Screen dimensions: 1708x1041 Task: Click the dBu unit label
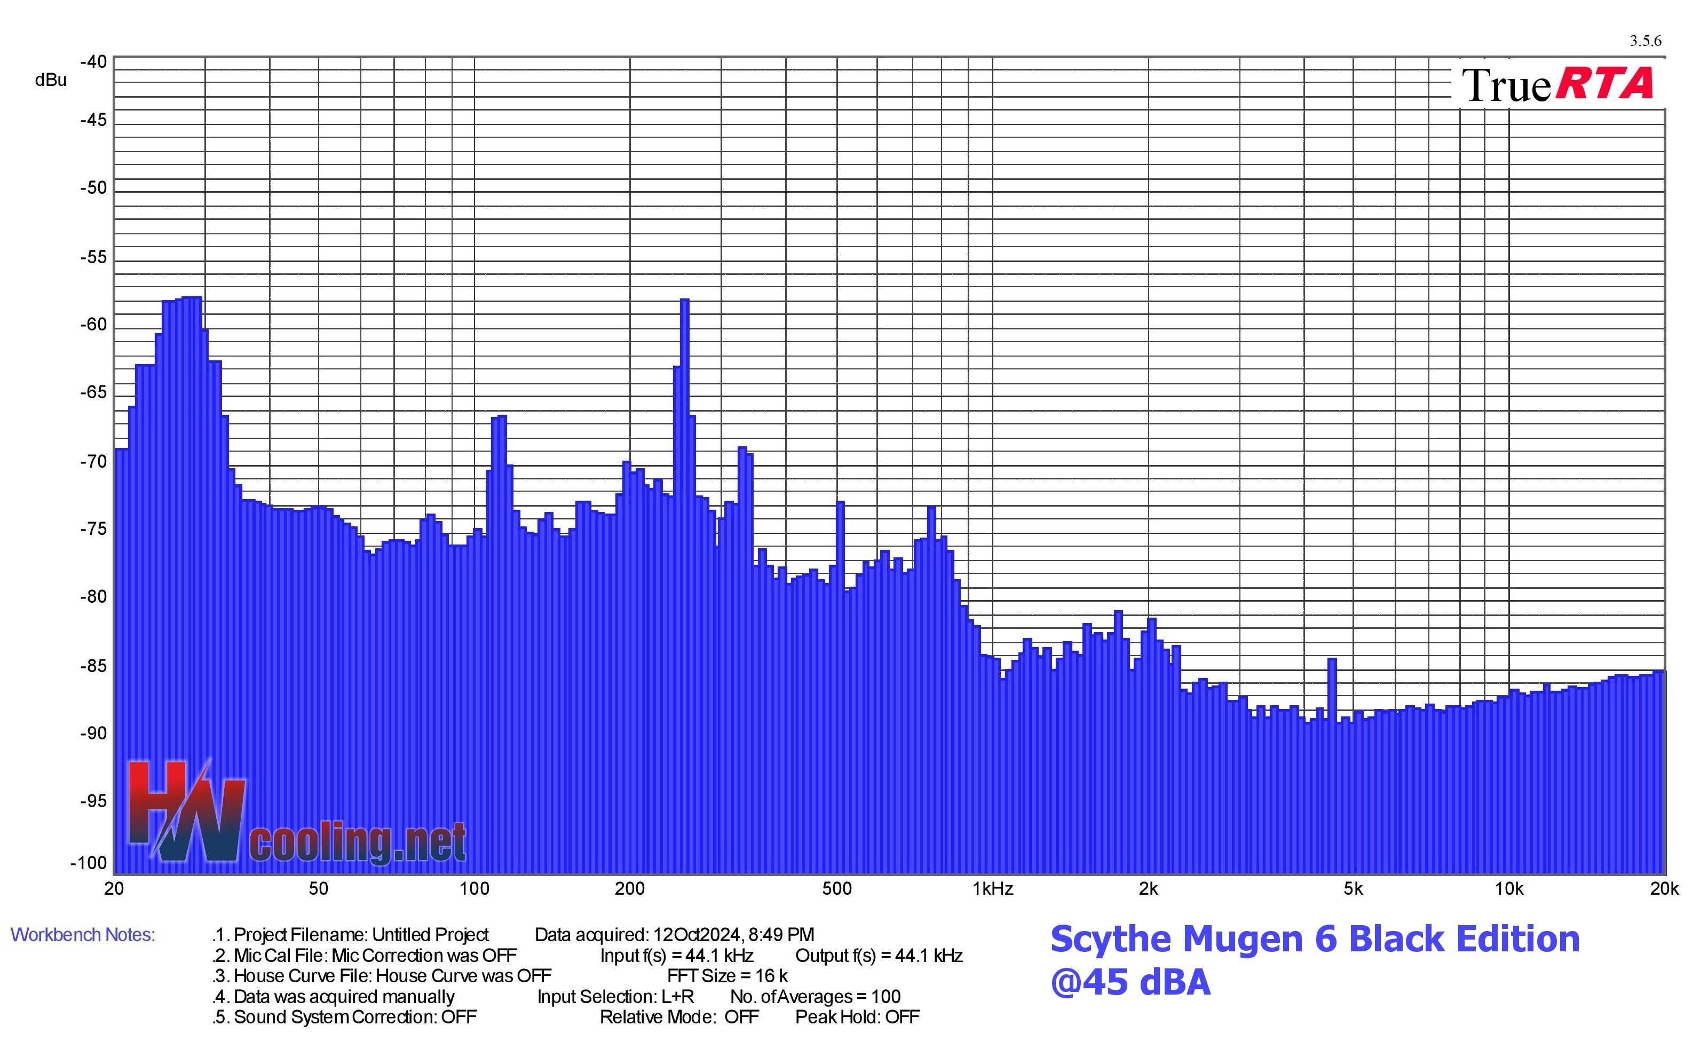[51, 81]
